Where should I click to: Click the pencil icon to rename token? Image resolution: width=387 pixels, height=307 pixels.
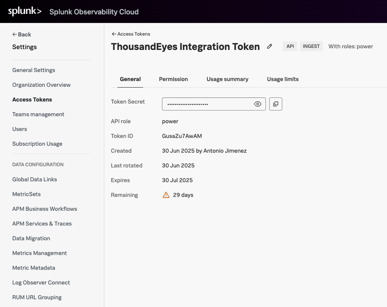coord(270,46)
